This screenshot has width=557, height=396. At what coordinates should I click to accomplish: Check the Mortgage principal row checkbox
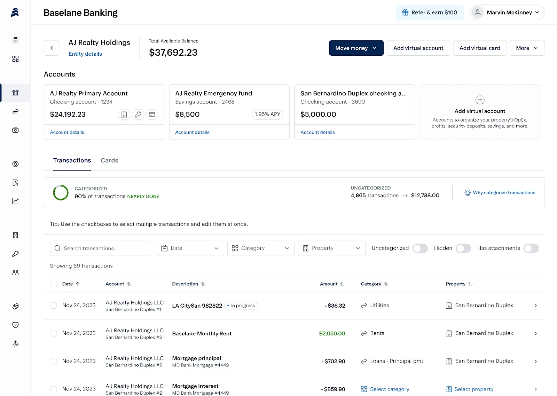54,361
